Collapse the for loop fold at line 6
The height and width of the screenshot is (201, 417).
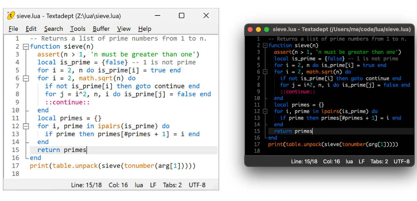click(26, 78)
